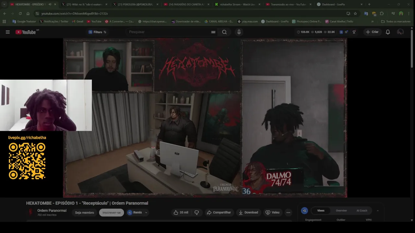
Task: Click the Inscrever-se subscribe button
Action: pos(112,212)
